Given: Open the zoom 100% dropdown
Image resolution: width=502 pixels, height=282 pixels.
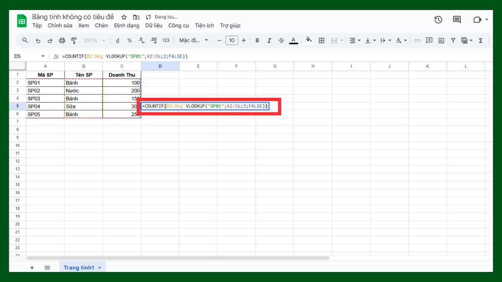Looking at the screenshot, I should pos(93,41).
